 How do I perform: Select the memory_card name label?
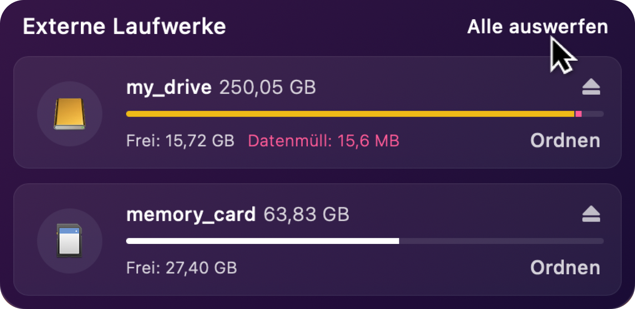(x=191, y=215)
